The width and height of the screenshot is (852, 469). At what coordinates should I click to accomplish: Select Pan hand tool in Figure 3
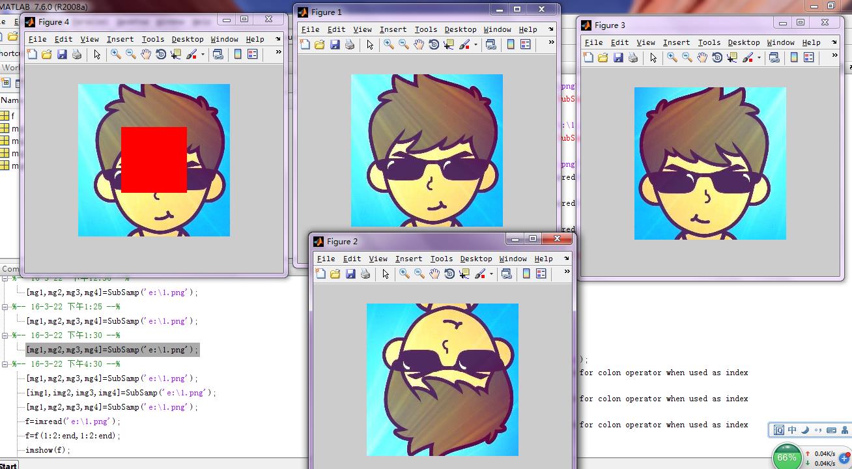(x=702, y=57)
